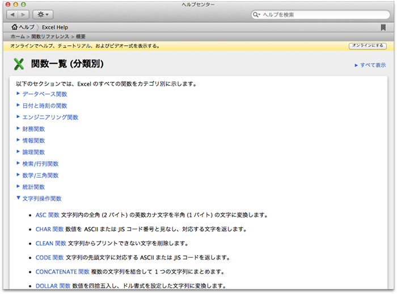The image size is (397, 294).
Task: Open the ASC 関数 link
Action: click(47, 215)
